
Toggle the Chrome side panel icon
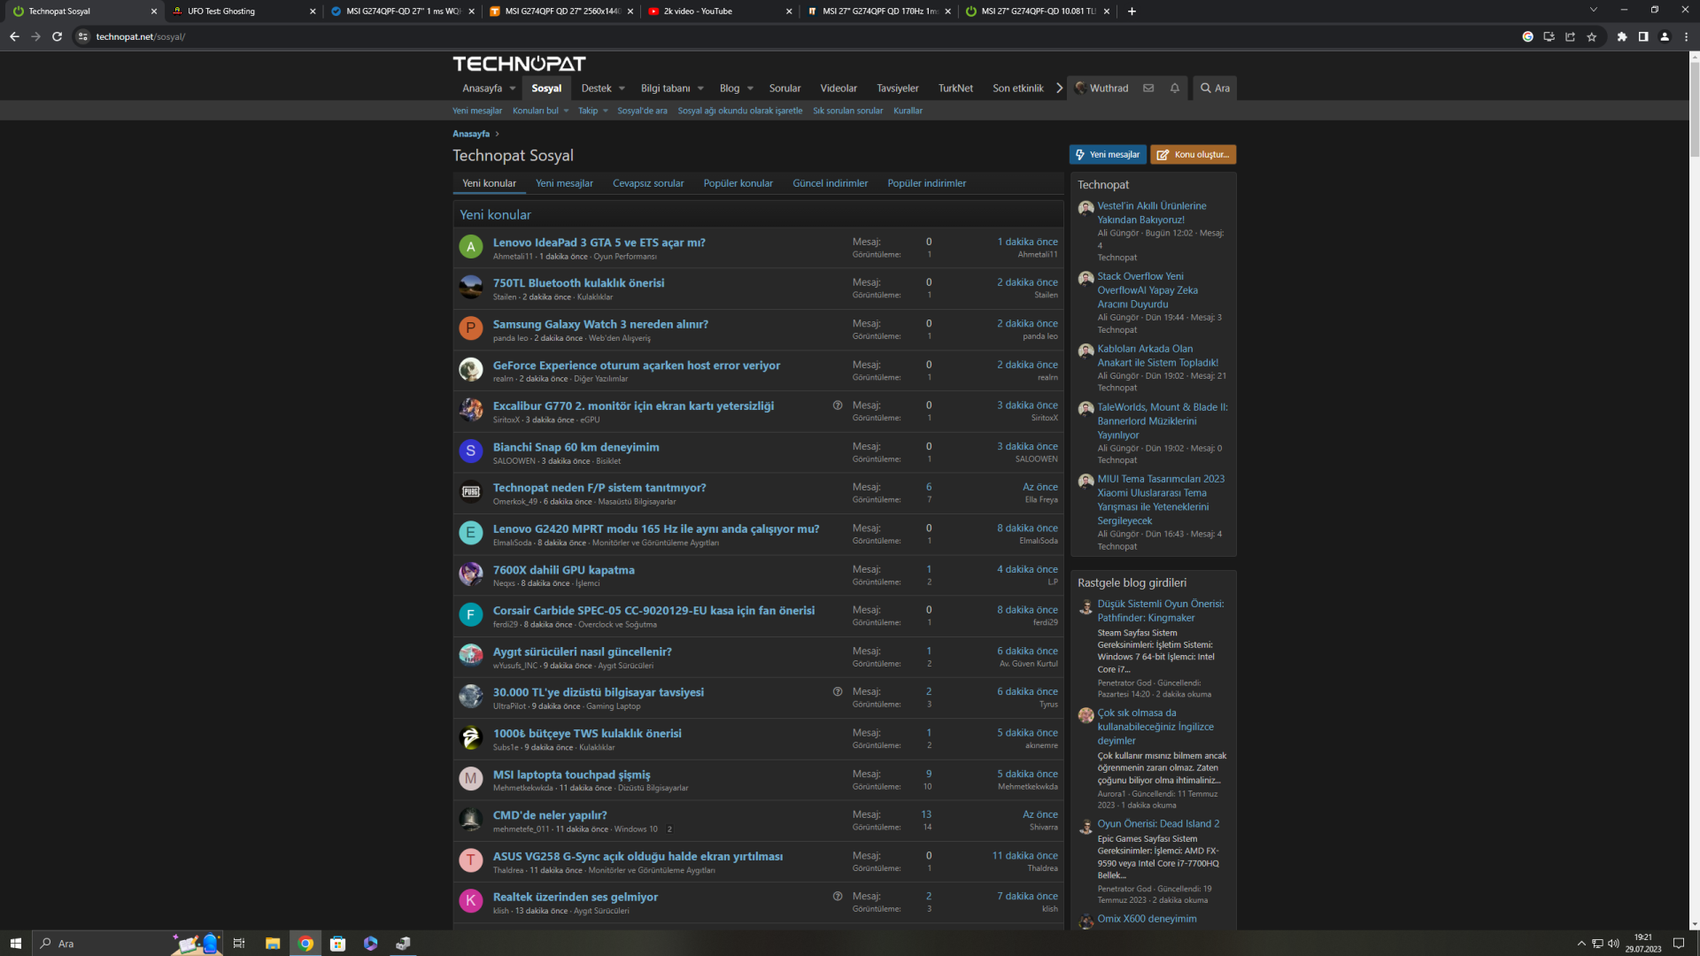click(x=1643, y=37)
